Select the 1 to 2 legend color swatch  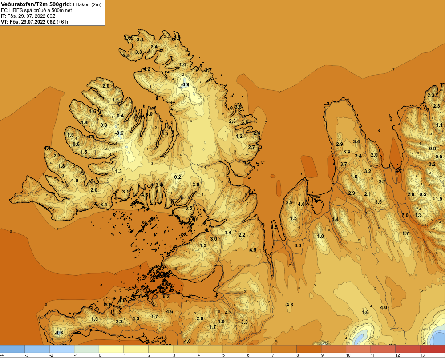136,349
